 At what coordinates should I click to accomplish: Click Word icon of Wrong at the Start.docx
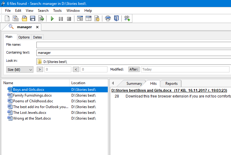coord(10,118)
